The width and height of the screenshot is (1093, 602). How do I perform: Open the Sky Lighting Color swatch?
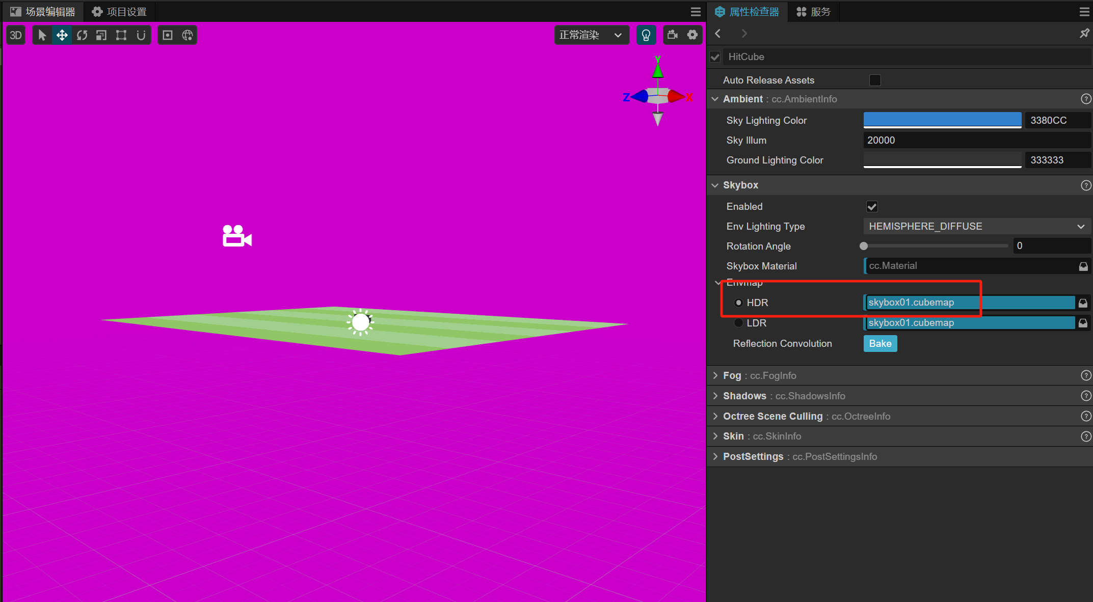942,120
